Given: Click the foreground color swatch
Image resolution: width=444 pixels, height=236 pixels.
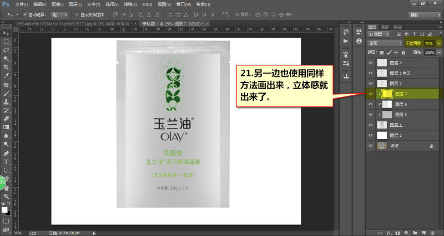Looking at the screenshot, I should pyautogui.click(x=4, y=210).
